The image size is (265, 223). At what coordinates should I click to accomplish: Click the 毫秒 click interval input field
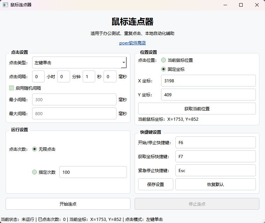pyautogui.click(x=110, y=77)
